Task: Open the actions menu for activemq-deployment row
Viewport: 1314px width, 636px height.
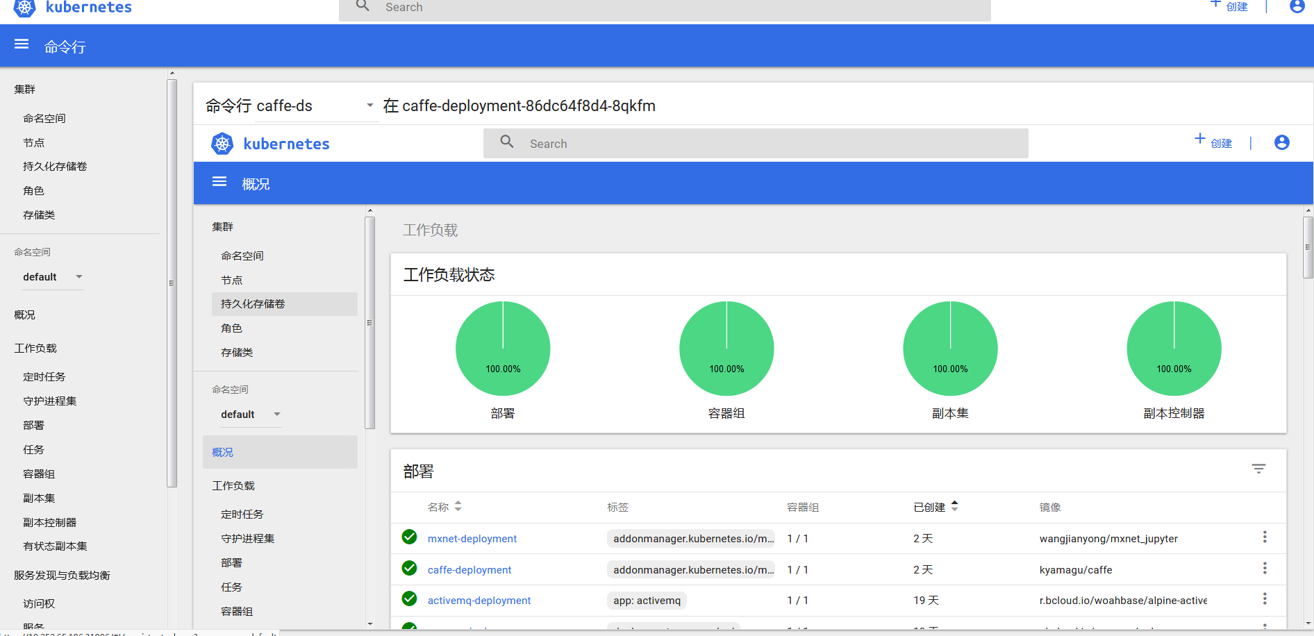Action: click(x=1265, y=599)
